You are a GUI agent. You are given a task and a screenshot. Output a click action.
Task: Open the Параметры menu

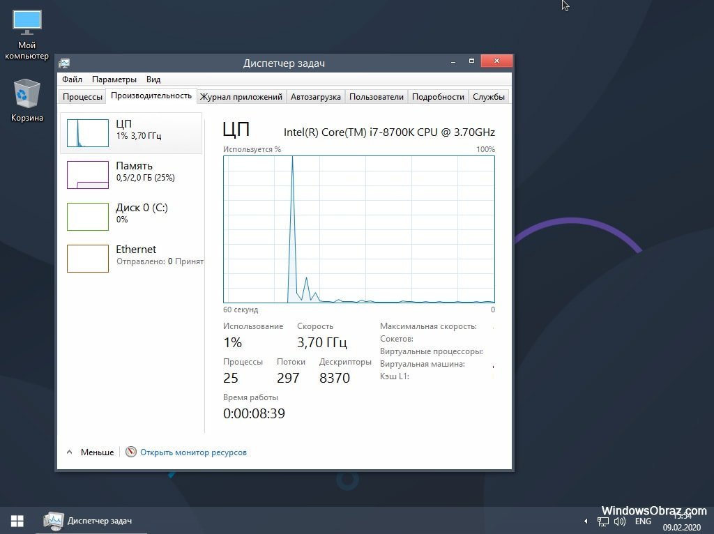pos(114,79)
